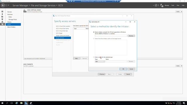Choose Select from the initiator cache option
187x105 pixels.
(94, 38)
